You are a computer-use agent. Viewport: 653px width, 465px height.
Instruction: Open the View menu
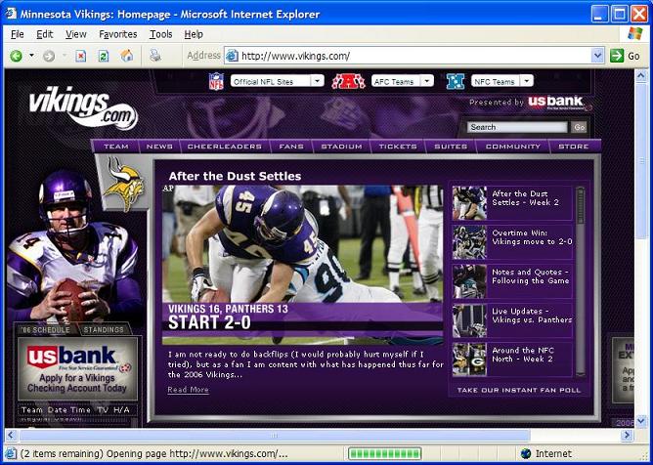tap(76, 34)
